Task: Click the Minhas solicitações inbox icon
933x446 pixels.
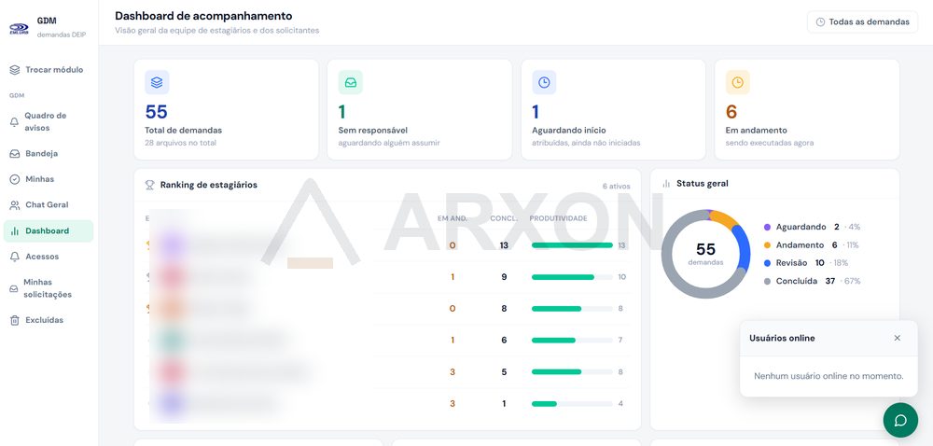Action: click(14, 288)
